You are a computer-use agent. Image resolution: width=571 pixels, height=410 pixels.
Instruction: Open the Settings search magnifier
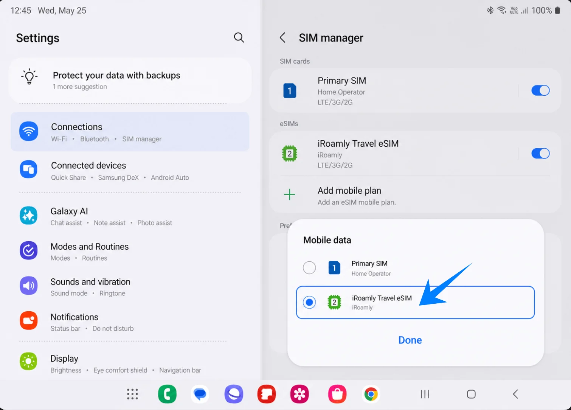tap(239, 37)
